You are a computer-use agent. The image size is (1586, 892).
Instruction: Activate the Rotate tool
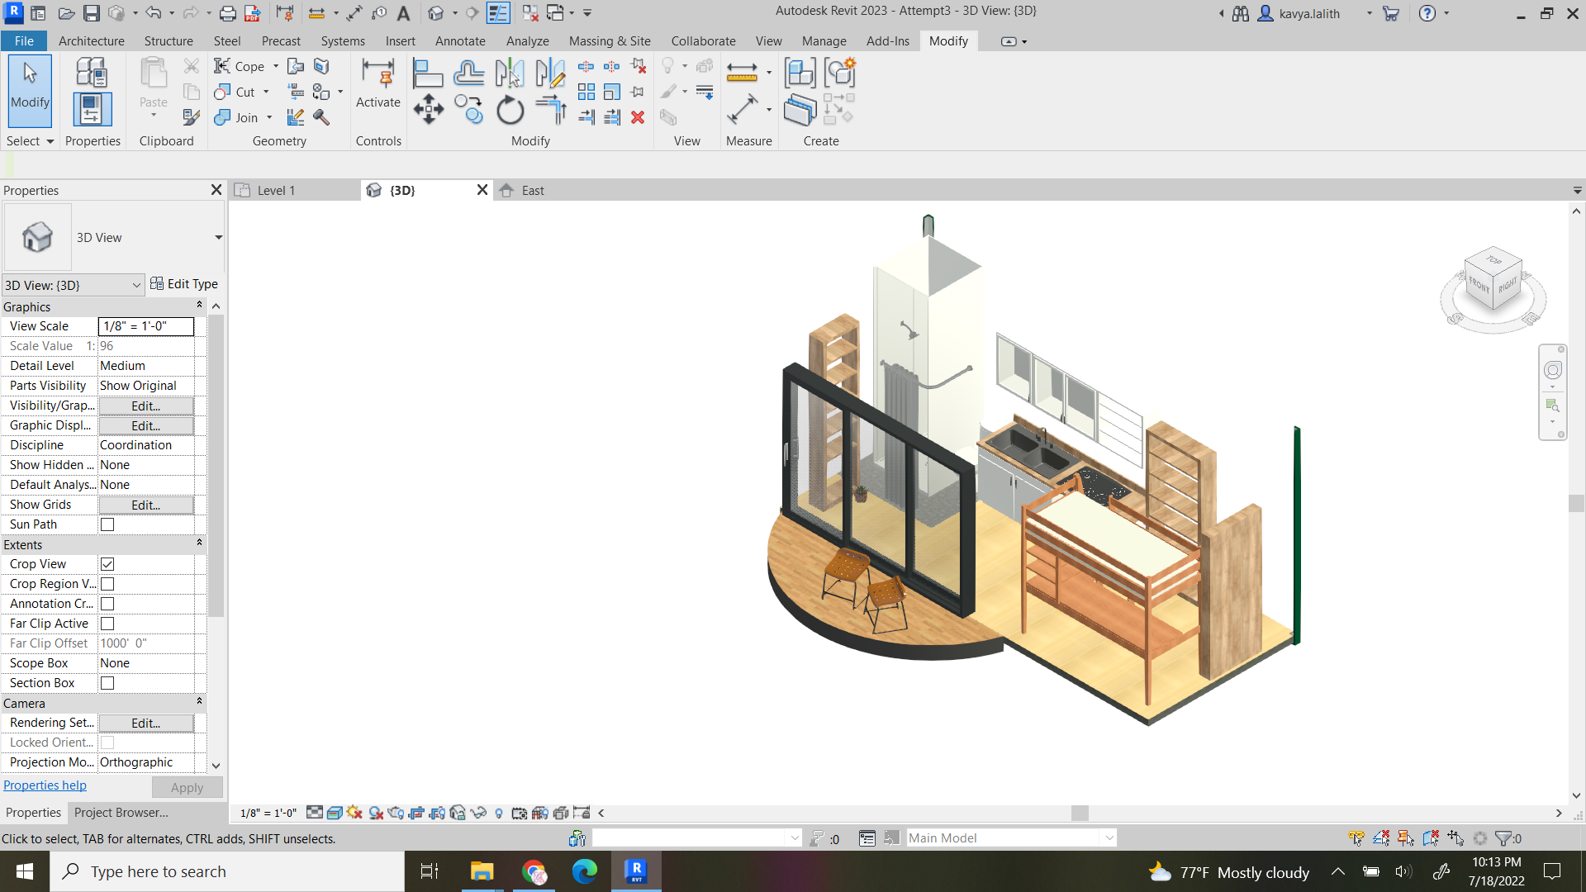pos(510,109)
